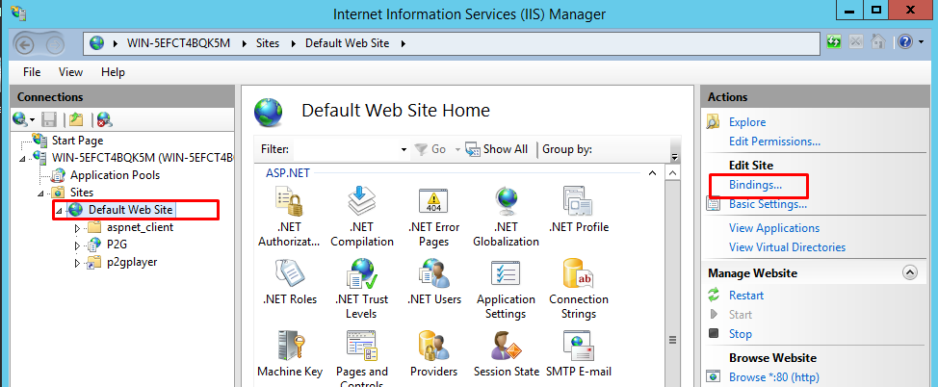Click Delete Connection icon in Connections toolbar
This screenshot has width=938, height=387.
[x=105, y=119]
